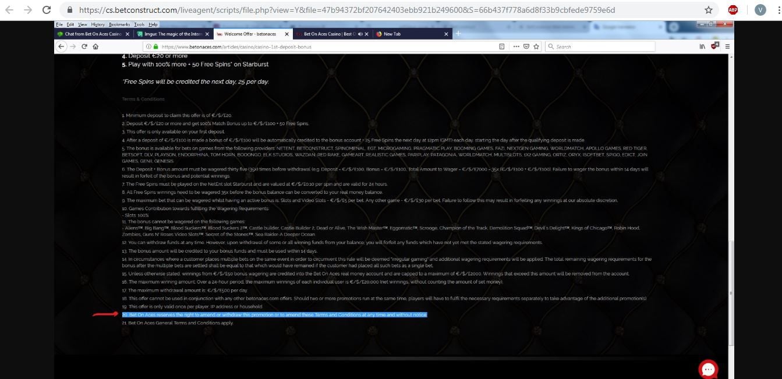Bookmark page with Firefox star icon

click(x=536, y=47)
